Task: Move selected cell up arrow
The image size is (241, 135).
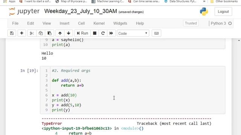Action: pos(60,33)
